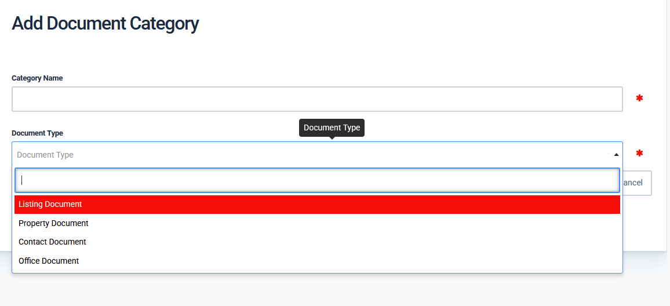Click the blank space below Office Document
The width and height of the screenshot is (670, 306).
(x=317, y=270)
